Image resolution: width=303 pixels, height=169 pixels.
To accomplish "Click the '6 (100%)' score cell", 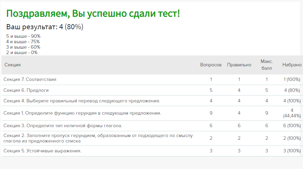I will pyautogui.click(x=292, y=126).
